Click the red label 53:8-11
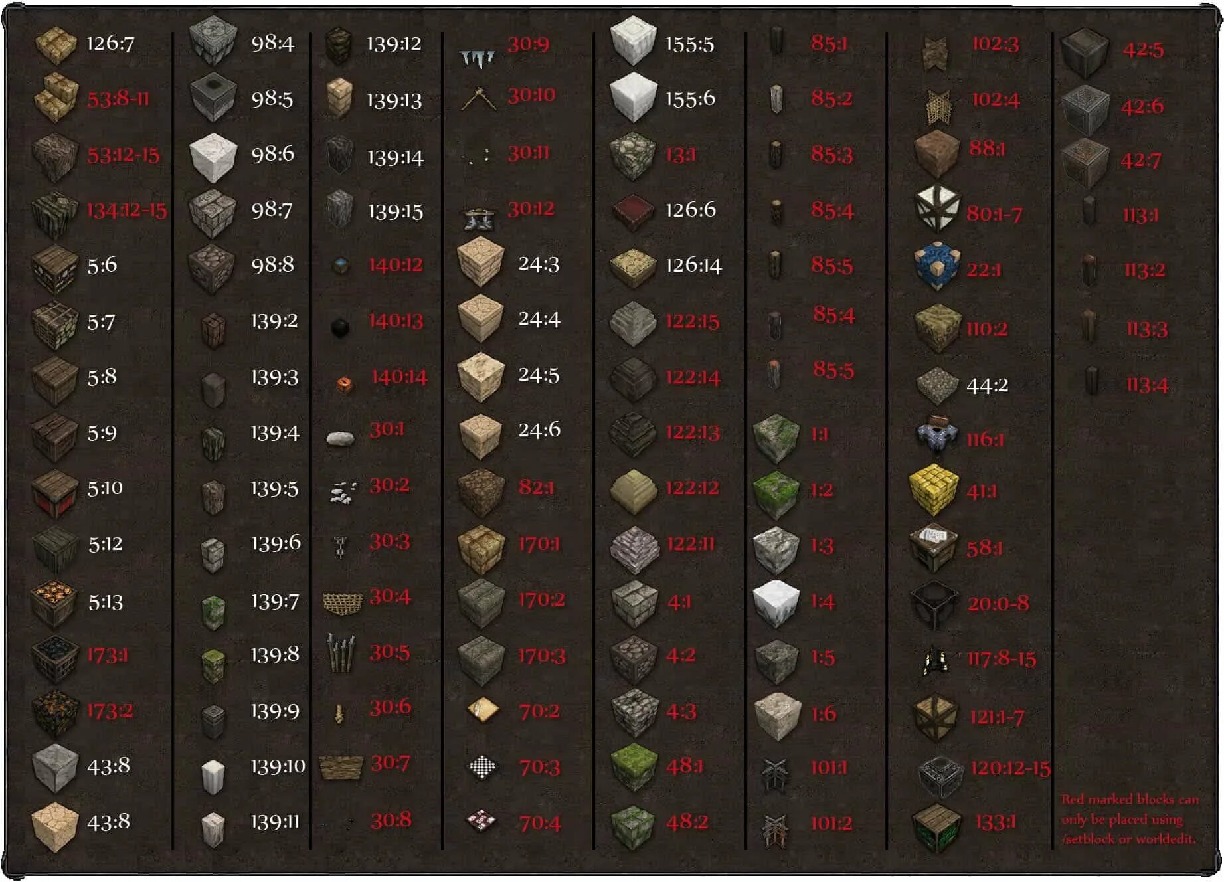Viewport: 1224px width, 882px height. click(x=118, y=99)
